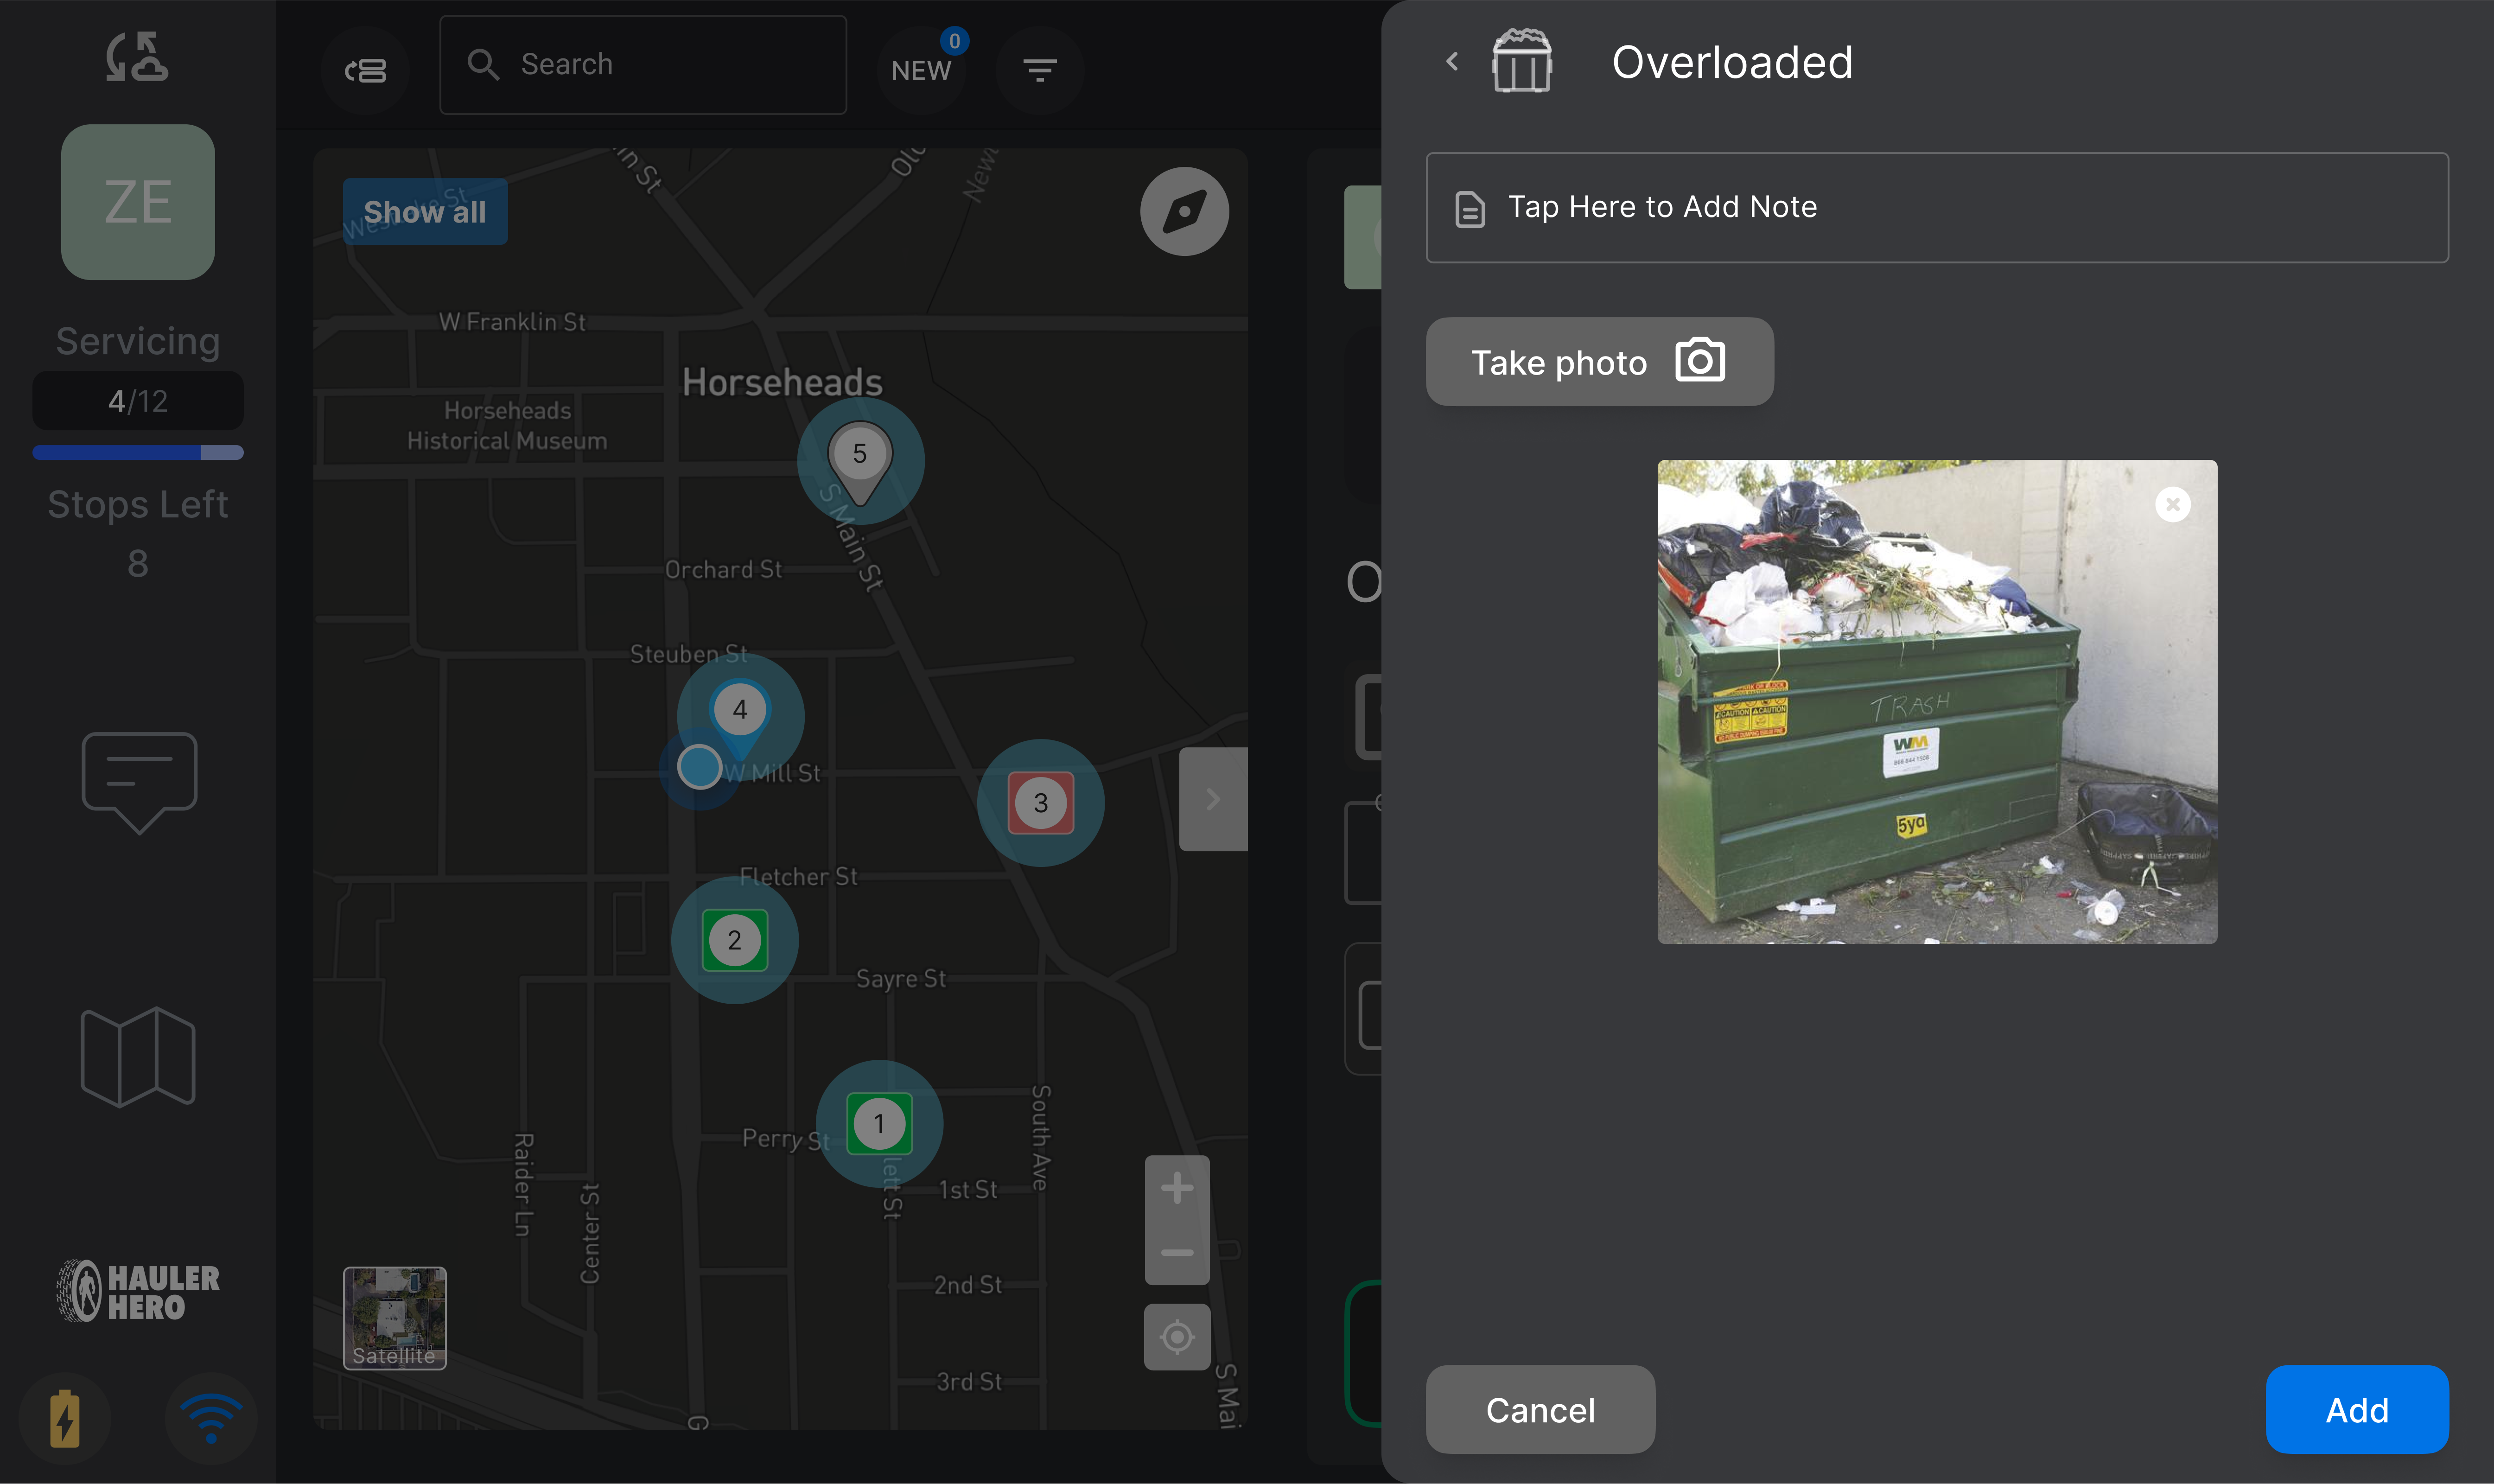Open the folded map icon in sidebar

click(x=138, y=1057)
